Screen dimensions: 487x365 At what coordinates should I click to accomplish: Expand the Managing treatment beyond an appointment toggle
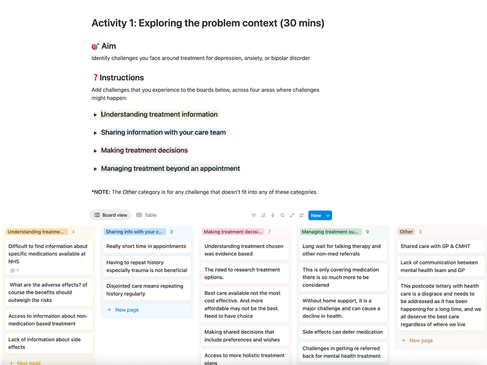(95, 169)
